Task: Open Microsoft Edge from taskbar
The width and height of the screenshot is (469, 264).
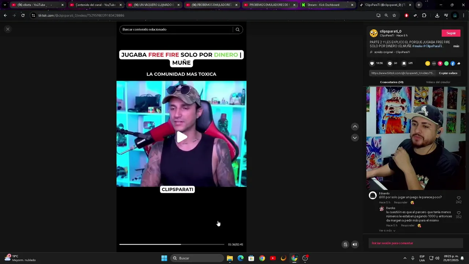Action: point(240,258)
